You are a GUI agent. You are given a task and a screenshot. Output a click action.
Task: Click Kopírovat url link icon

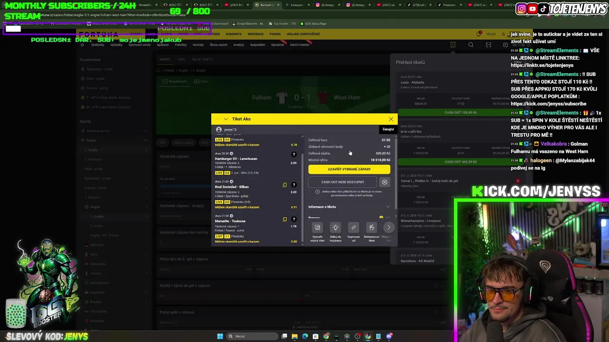point(354,228)
